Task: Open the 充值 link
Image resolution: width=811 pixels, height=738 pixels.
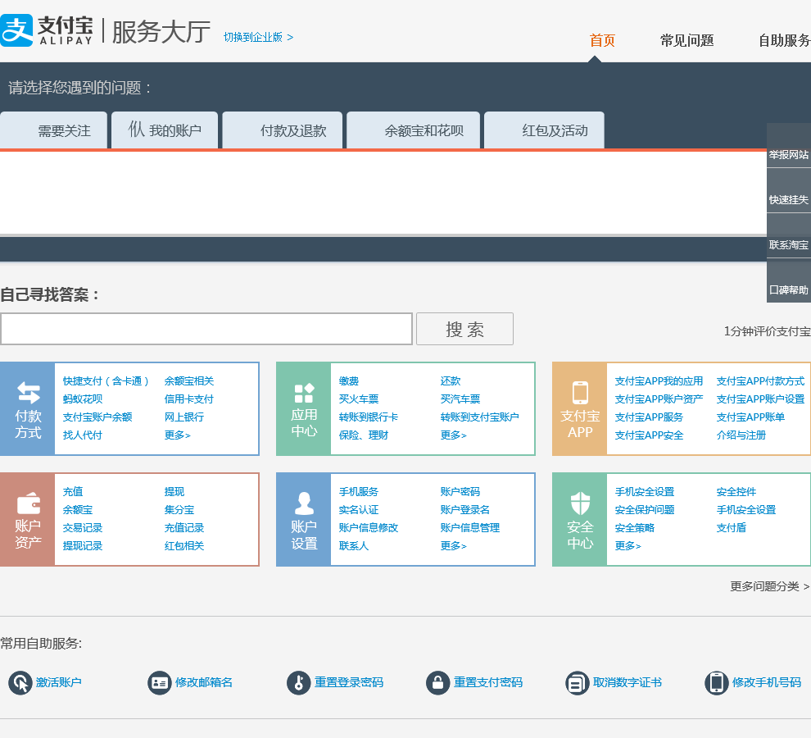Action: (73, 491)
